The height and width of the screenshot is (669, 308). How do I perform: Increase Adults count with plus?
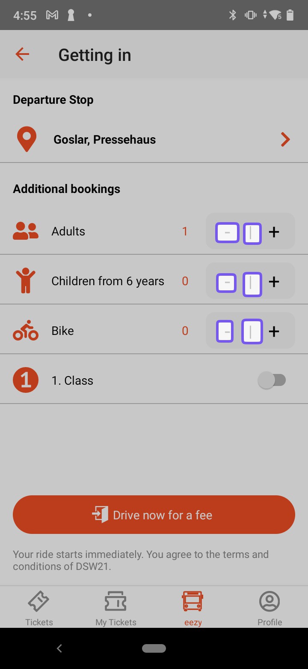[274, 232]
